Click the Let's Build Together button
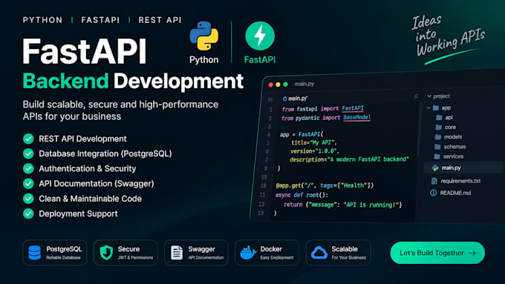 (437, 253)
